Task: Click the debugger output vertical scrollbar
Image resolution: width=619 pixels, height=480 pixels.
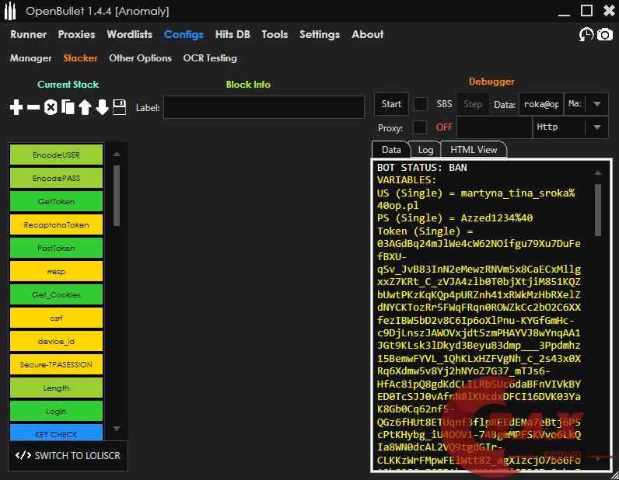Action: coord(598,210)
